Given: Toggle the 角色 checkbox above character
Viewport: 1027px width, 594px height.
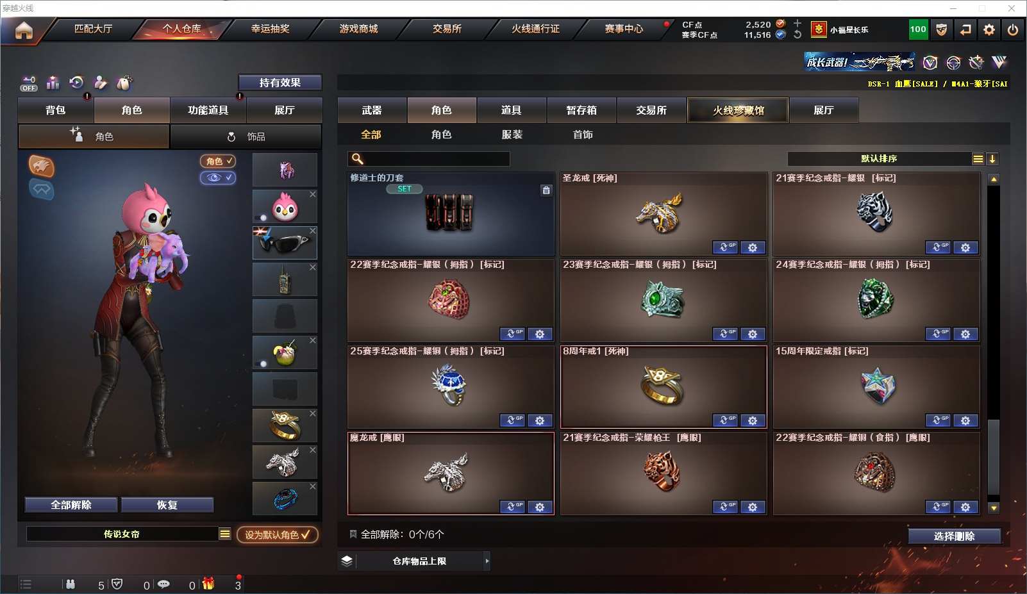Looking at the screenshot, I should tap(218, 161).
